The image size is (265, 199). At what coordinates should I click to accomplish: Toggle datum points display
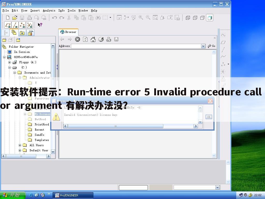point(22,25)
